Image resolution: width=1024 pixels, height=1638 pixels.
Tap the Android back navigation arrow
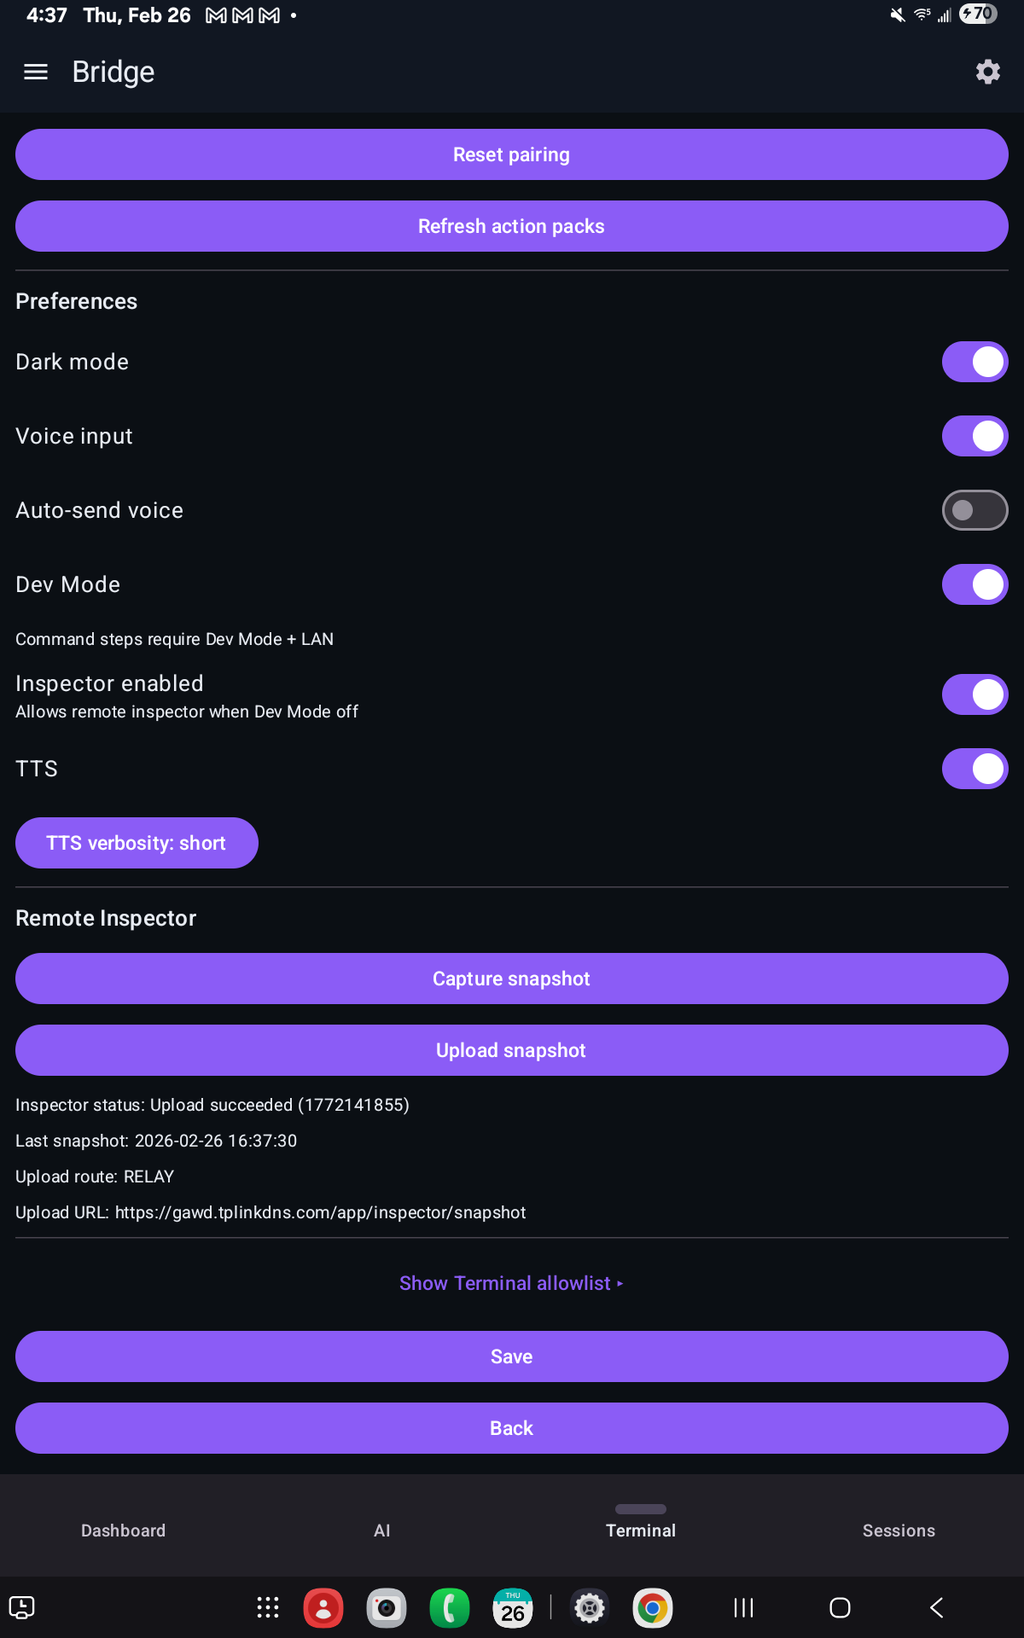click(x=936, y=1608)
